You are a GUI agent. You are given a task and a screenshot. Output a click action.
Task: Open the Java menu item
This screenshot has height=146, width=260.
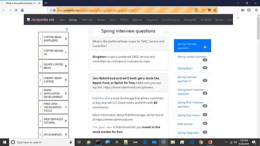coord(62,20)
